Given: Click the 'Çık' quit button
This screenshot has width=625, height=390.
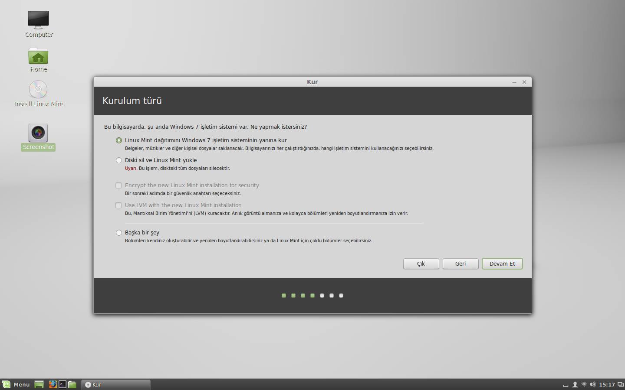Looking at the screenshot, I should coord(421,264).
